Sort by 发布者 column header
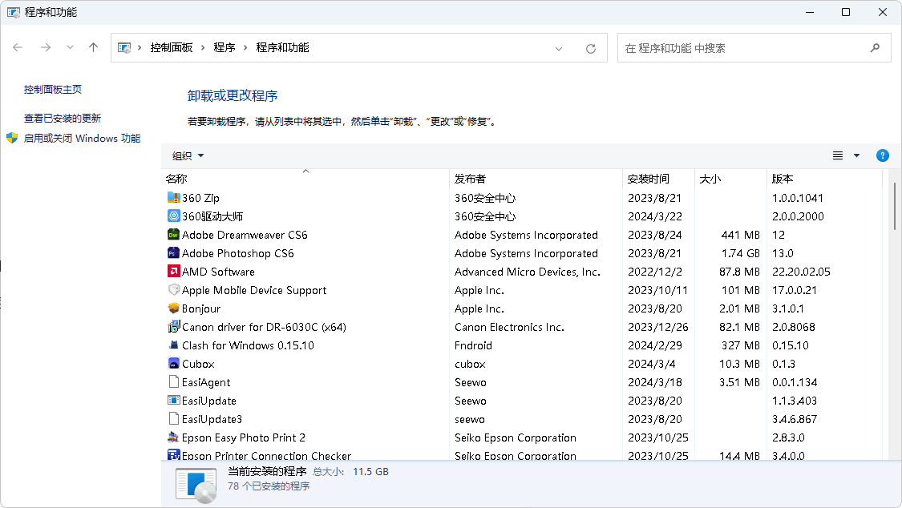This screenshot has width=902, height=508. (x=536, y=179)
